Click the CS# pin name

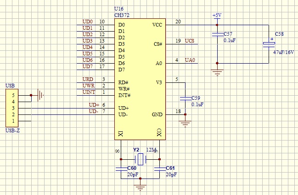[158, 44]
